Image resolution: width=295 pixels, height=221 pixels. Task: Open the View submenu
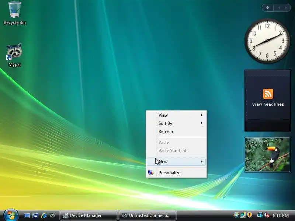point(176,115)
